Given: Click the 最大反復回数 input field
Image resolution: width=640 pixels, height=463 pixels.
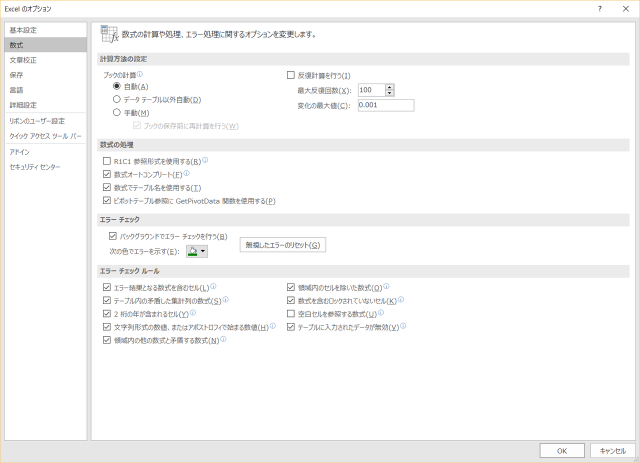Looking at the screenshot, I should (371, 90).
